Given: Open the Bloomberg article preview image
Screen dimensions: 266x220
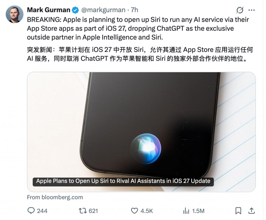Looking at the screenshot, I should [x=141, y=132].
